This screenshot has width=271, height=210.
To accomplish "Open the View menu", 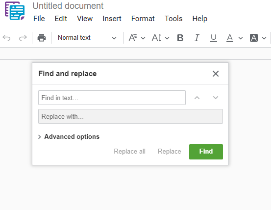I will coord(85,19).
